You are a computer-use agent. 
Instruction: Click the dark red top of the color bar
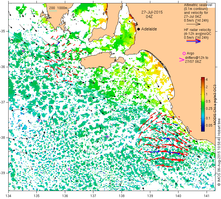coord(203,79)
